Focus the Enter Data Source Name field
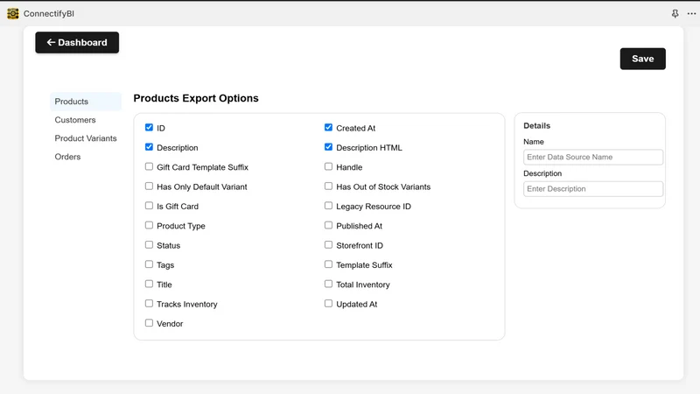700x394 pixels. point(593,158)
